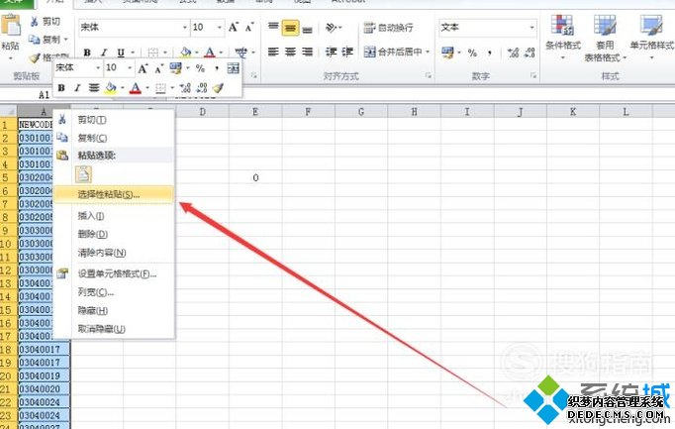
Task: Toggle Underline in the ribbon font group
Action: (x=121, y=53)
